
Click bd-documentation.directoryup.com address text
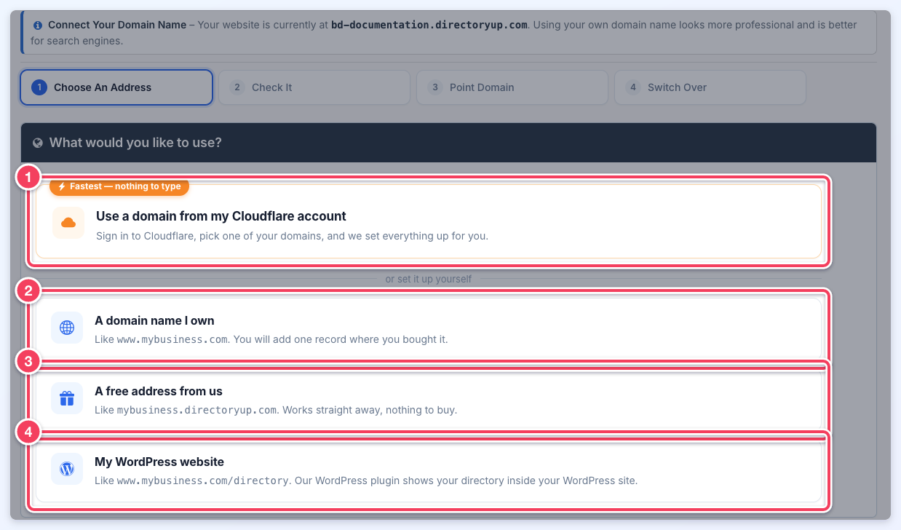tap(429, 25)
